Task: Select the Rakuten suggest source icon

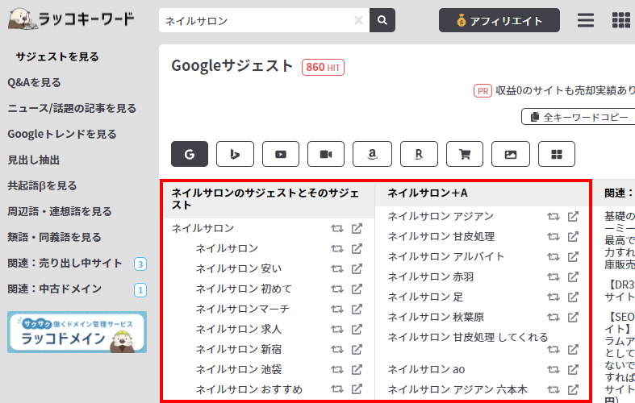Action: pos(419,154)
